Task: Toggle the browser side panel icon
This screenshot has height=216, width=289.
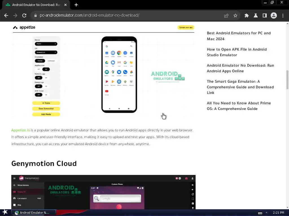Action: (265, 16)
